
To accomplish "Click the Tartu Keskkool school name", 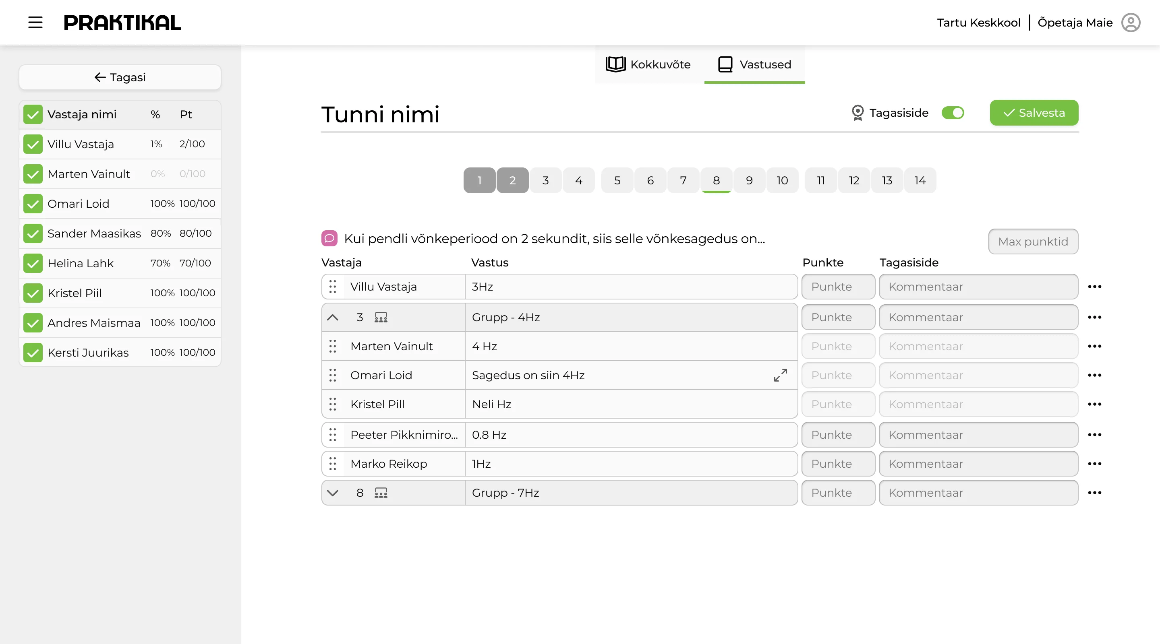I will point(978,23).
